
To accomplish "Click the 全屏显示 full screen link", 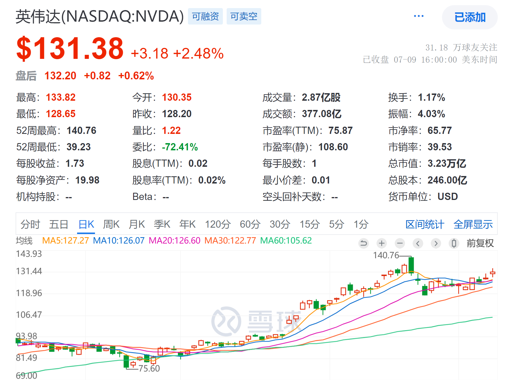I will click(473, 224).
